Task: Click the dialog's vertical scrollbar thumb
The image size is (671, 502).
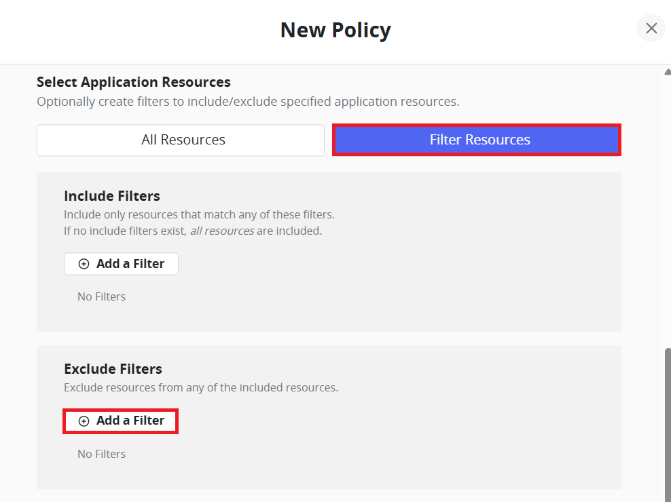Action: [x=668, y=425]
